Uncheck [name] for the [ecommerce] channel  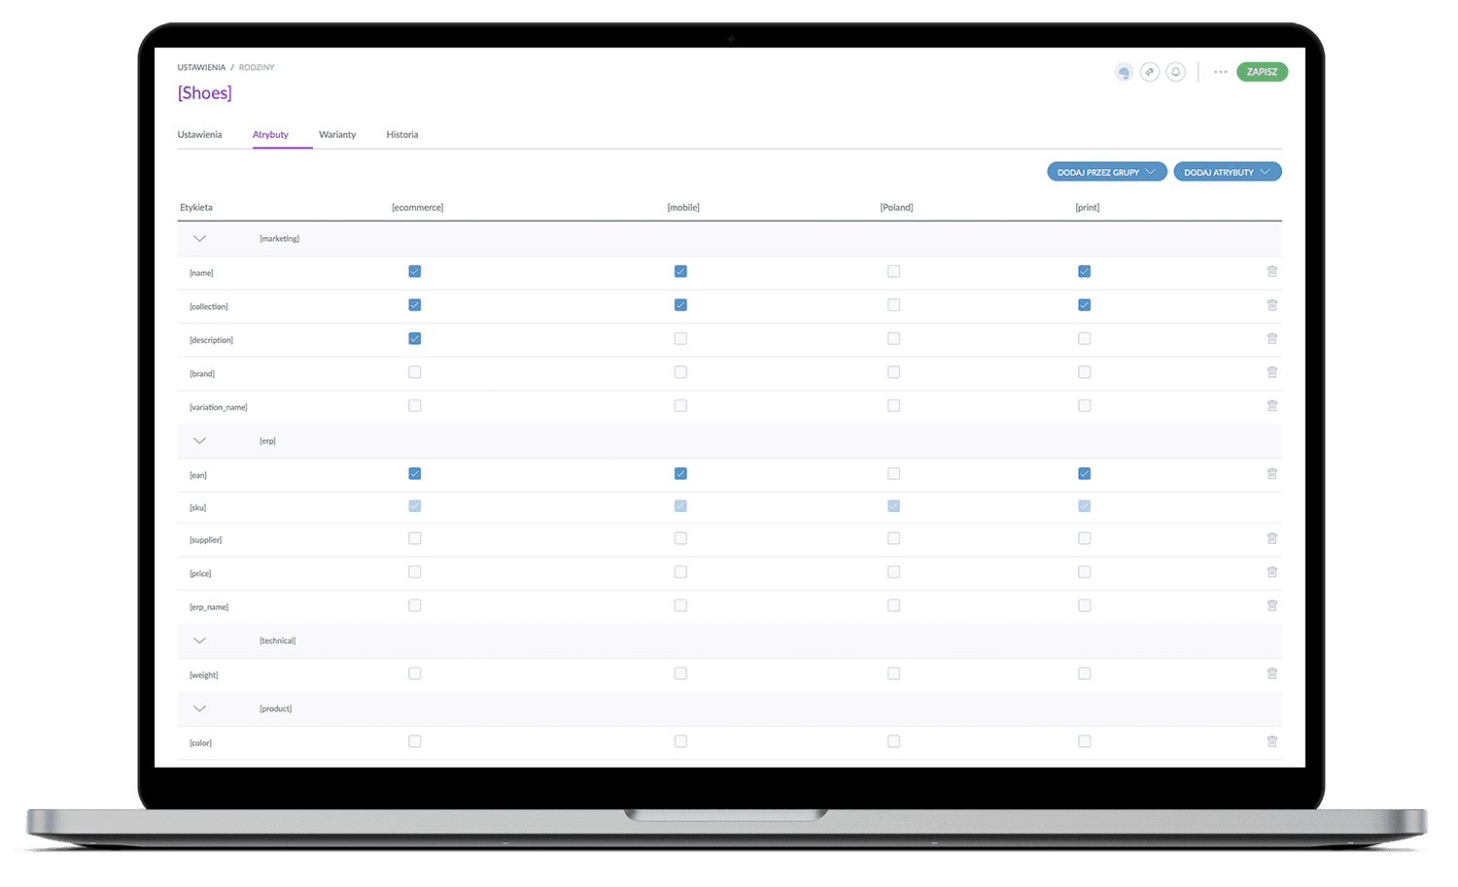point(415,272)
